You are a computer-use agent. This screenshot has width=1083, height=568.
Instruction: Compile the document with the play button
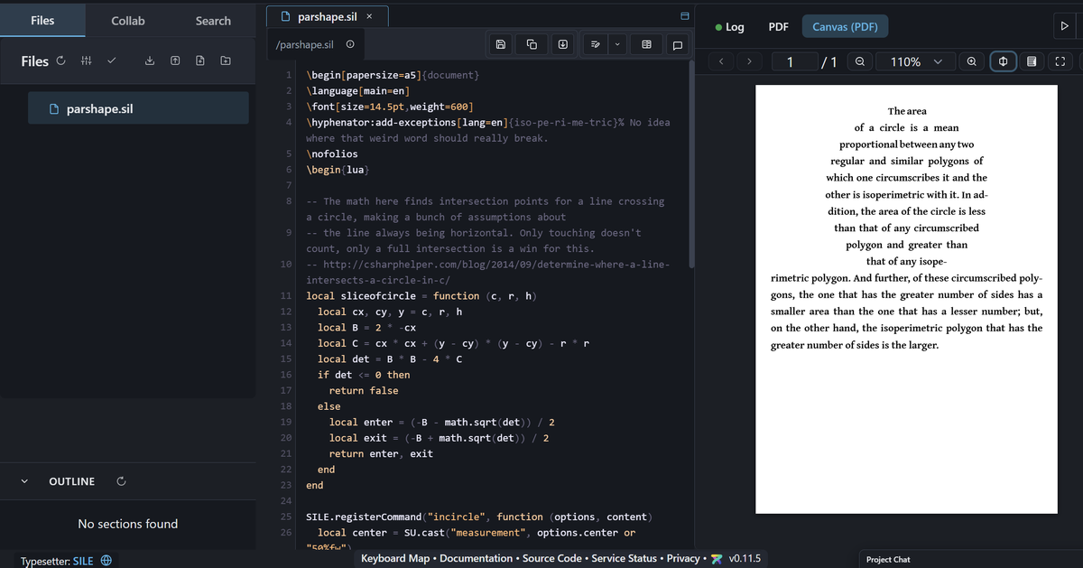point(1064,27)
